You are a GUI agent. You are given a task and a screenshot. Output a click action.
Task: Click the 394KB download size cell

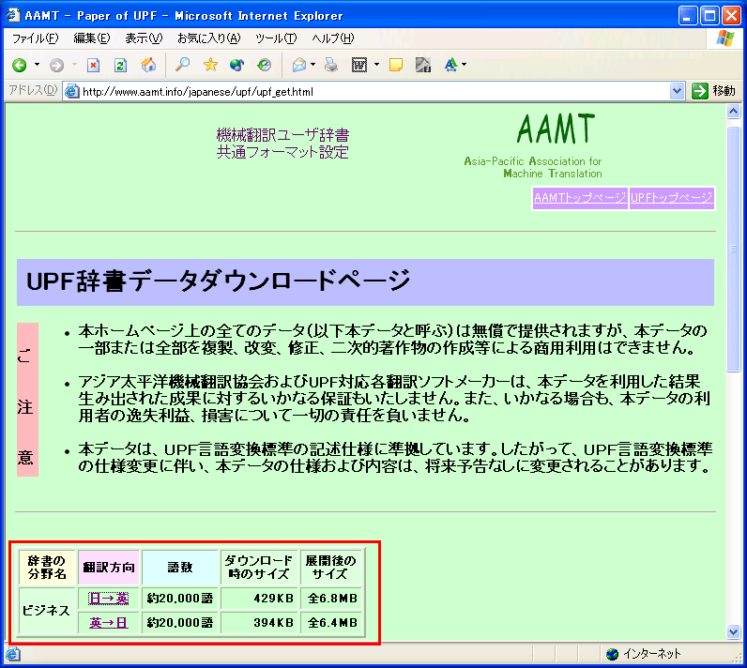259,623
